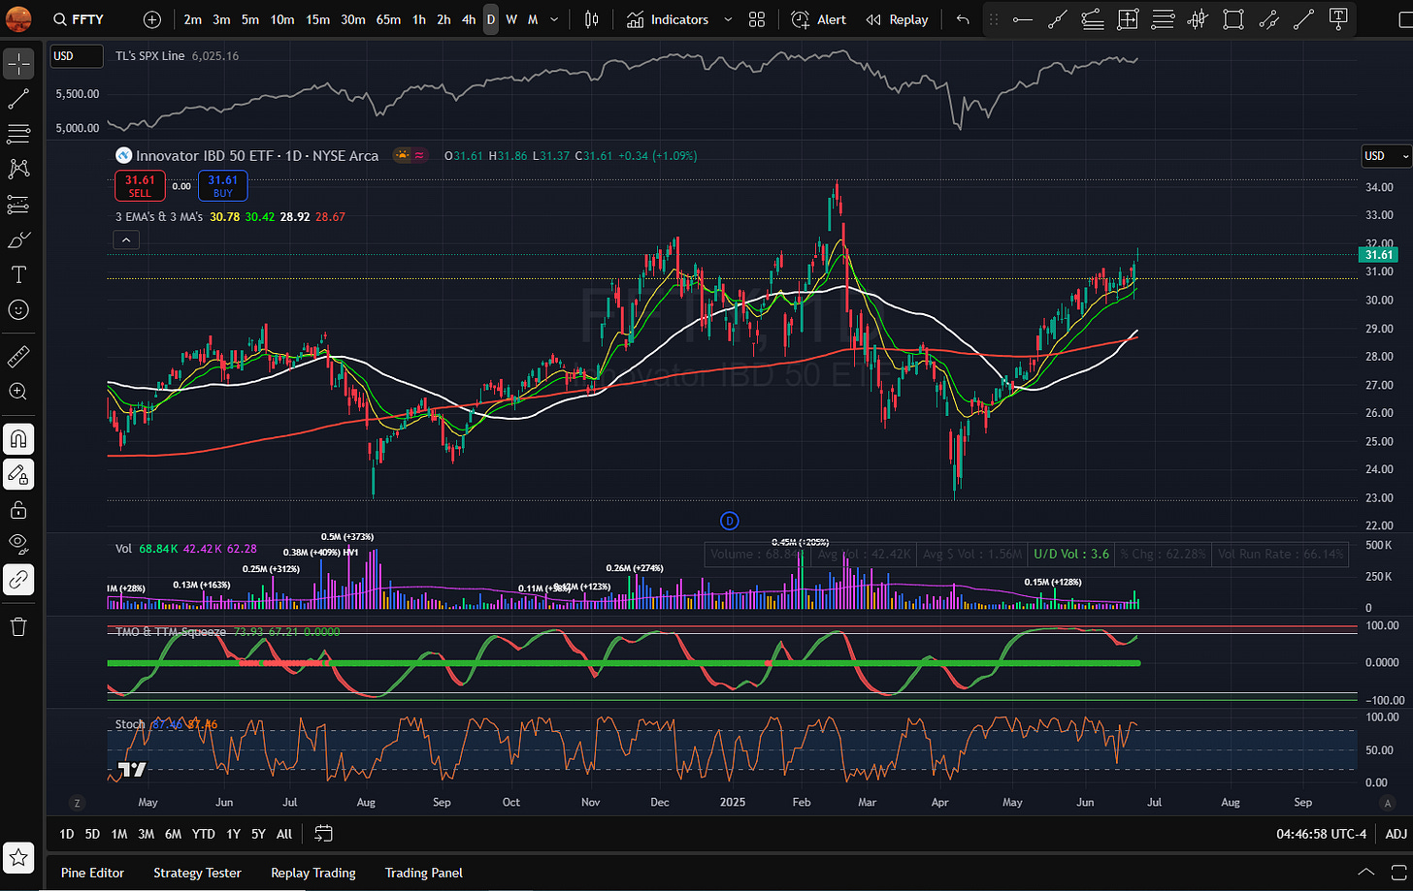Open the favorites star toolbar button
This screenshot has height=891, width=1413.
(18, 857)
